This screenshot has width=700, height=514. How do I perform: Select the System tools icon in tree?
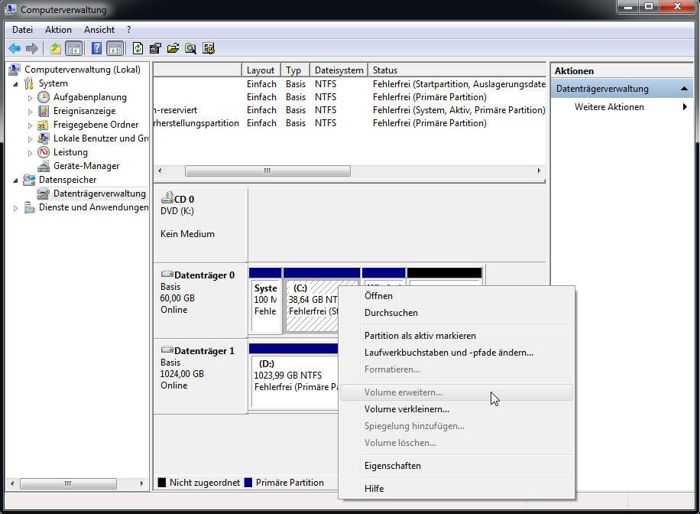pyautogui.click(x=29, y=83)
